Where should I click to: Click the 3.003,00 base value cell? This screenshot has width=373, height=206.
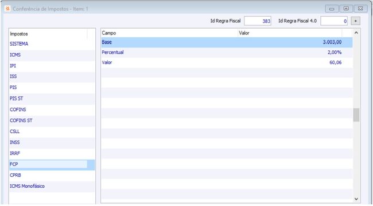tap(290, 42)
